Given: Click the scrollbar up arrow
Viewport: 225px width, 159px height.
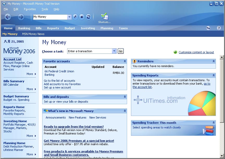Looking at the screenshot, I should pos(222,57).
